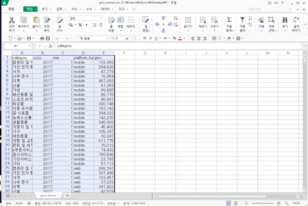Click the Hide (숨기기) rows/columns icon
Image resolution: width=308 pixels, height=206 pixels.
(x=188, y=20)
